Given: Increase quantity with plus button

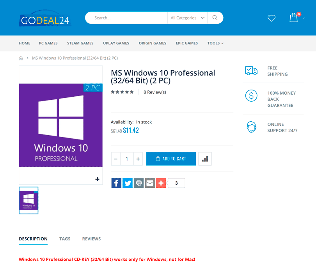Looking at the screenshot, I should pyautogui.click(x=138, y=159).
